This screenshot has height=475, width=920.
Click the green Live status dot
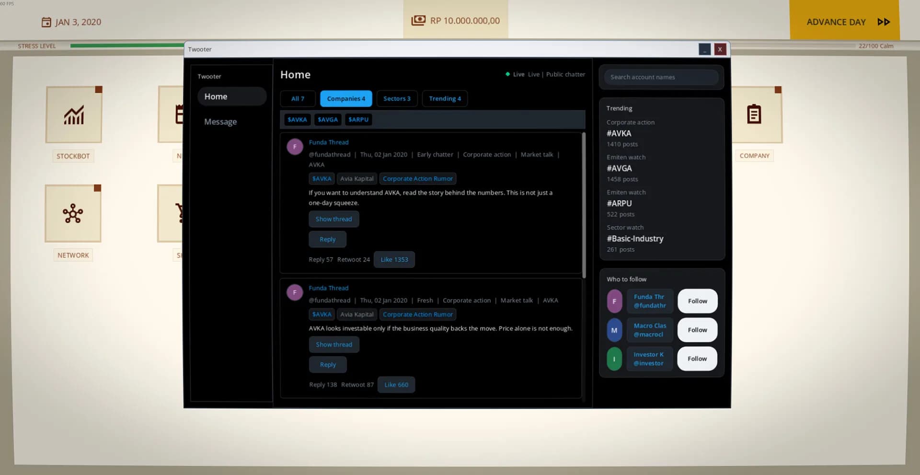[x=507, y=74]
